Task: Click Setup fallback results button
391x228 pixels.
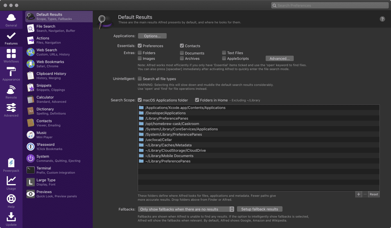Action: 260,209
